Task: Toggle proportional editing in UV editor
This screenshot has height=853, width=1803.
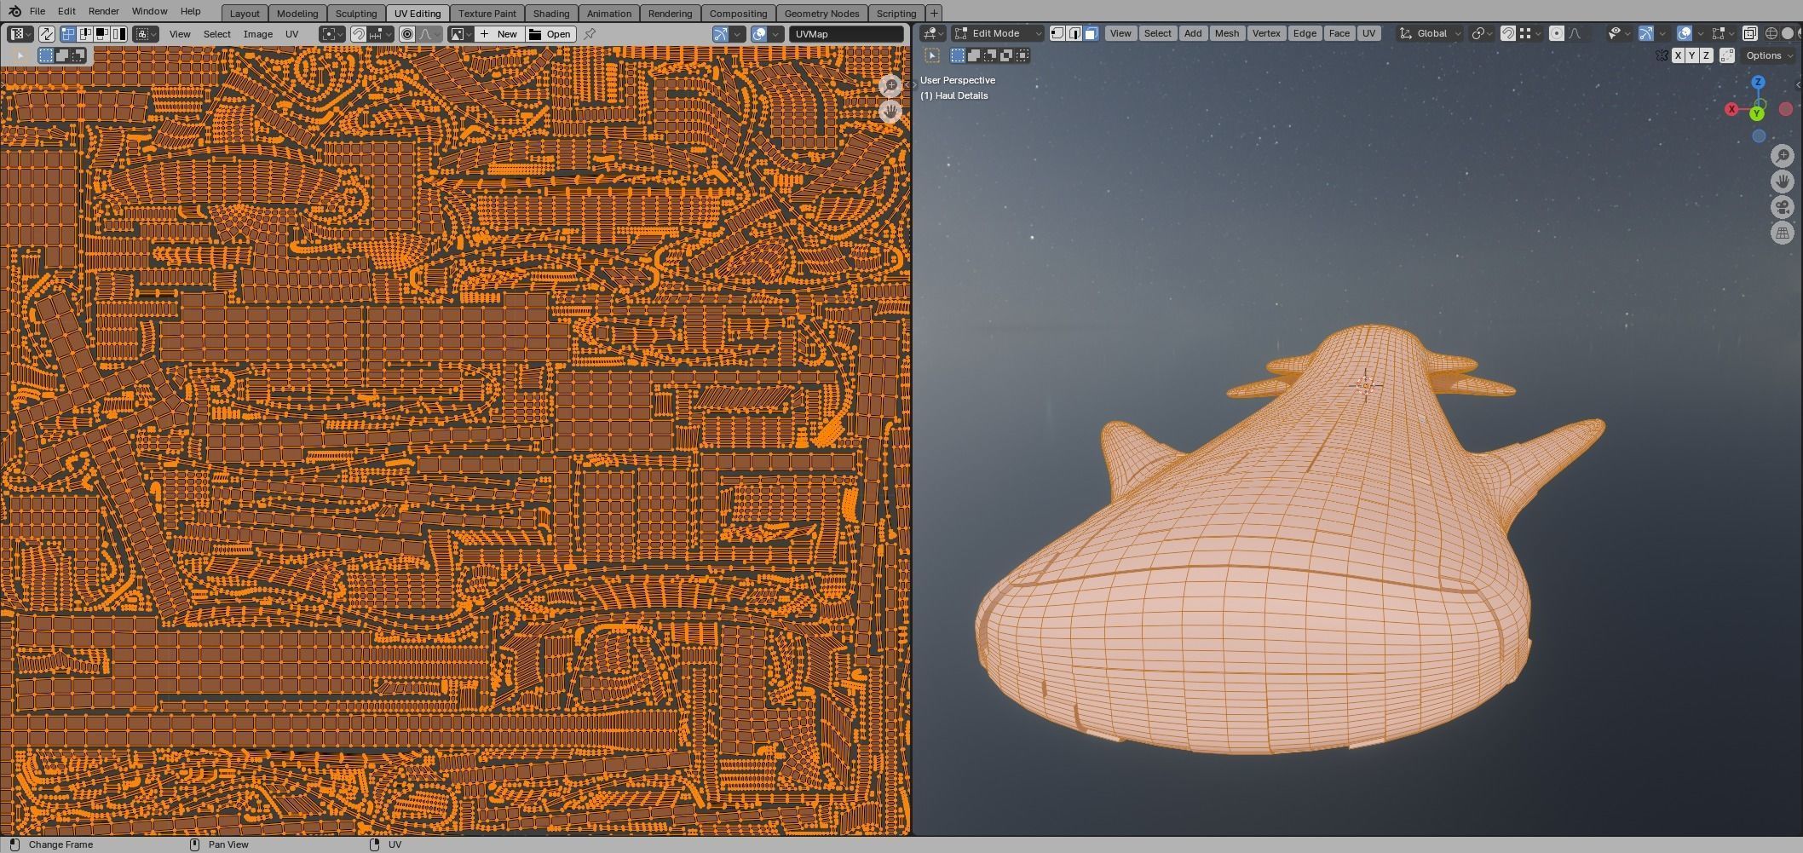Action: click(x=407, y=34)
